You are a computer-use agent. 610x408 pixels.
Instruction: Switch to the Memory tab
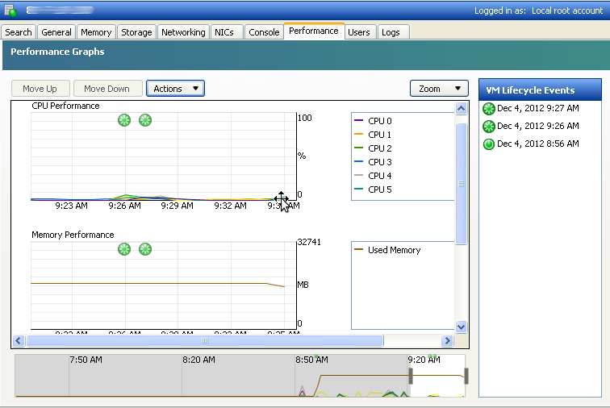point(96,32)
